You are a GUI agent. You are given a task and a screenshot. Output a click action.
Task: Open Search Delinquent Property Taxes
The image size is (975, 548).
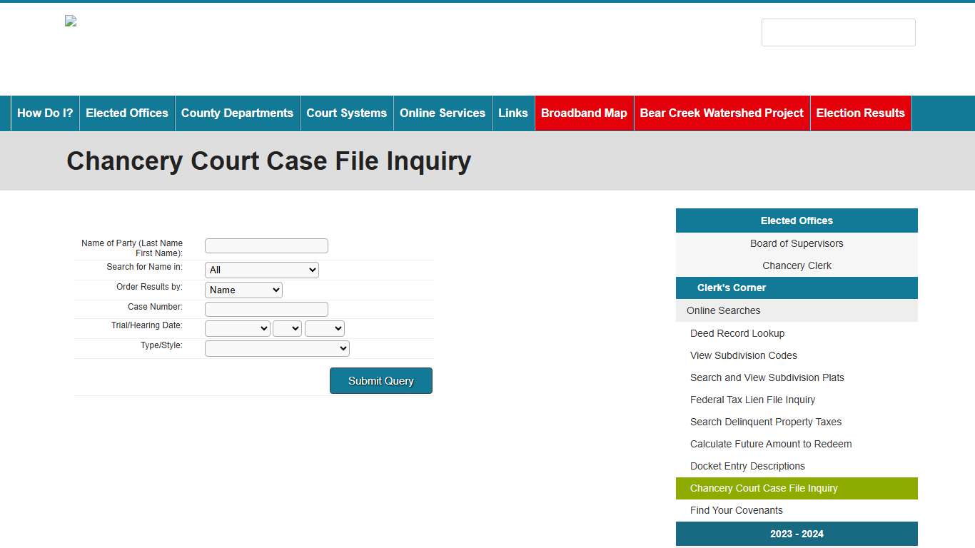(766, 422)
